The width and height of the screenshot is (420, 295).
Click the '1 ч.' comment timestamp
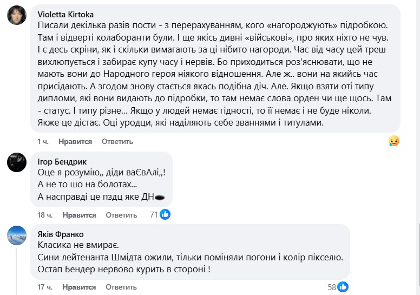43,141
